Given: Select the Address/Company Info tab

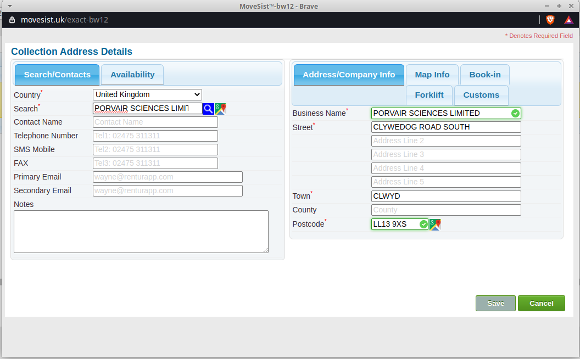Looking at the screenshot, I should tap(349, 75).
